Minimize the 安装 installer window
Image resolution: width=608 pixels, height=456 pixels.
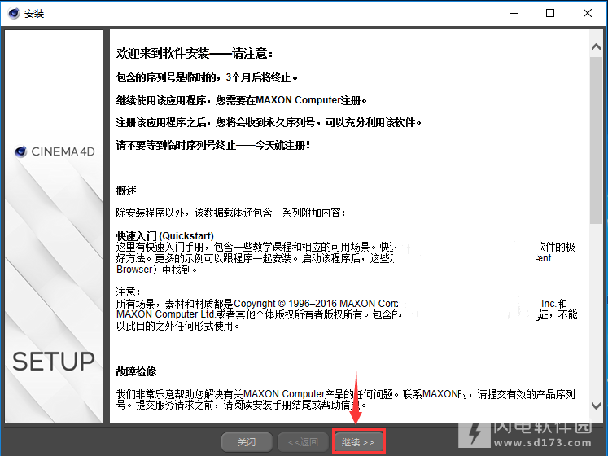[514, 13]
